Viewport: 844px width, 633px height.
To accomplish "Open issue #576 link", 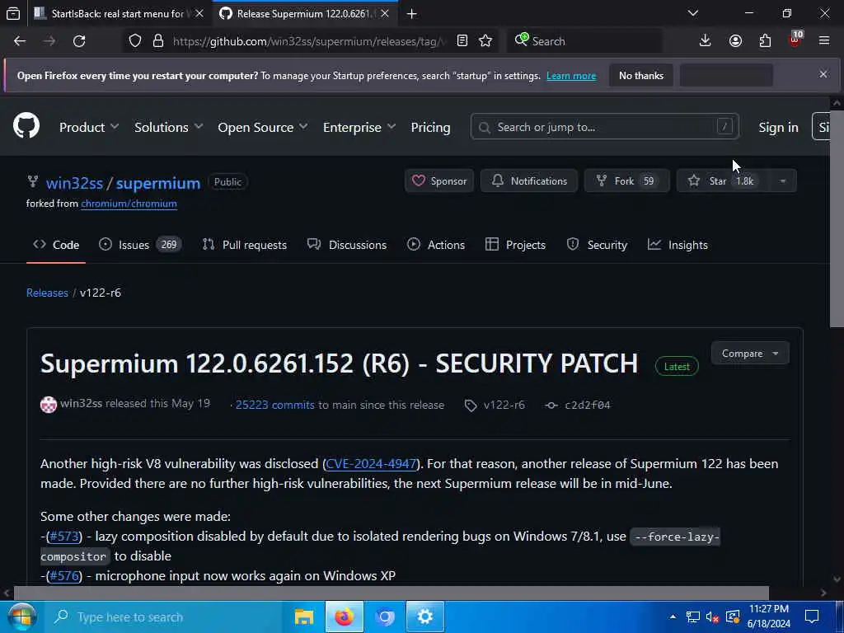I will click(64, 575).
